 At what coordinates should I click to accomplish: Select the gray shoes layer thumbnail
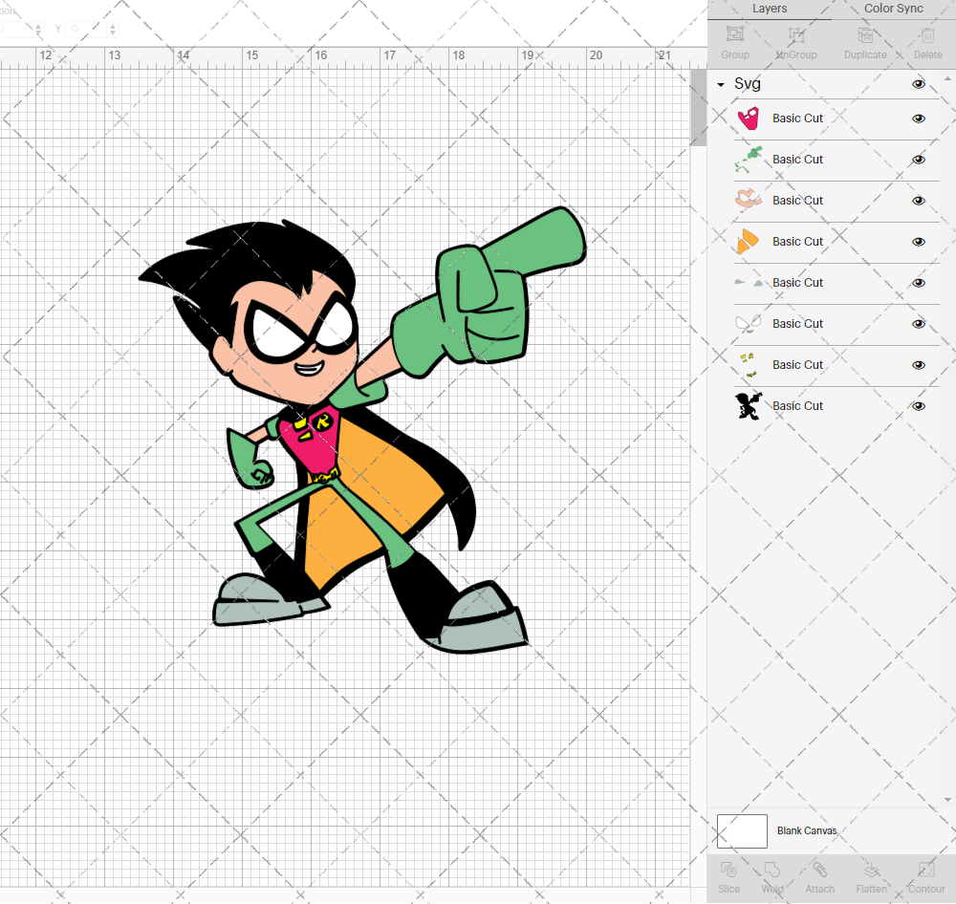(749, 282)
